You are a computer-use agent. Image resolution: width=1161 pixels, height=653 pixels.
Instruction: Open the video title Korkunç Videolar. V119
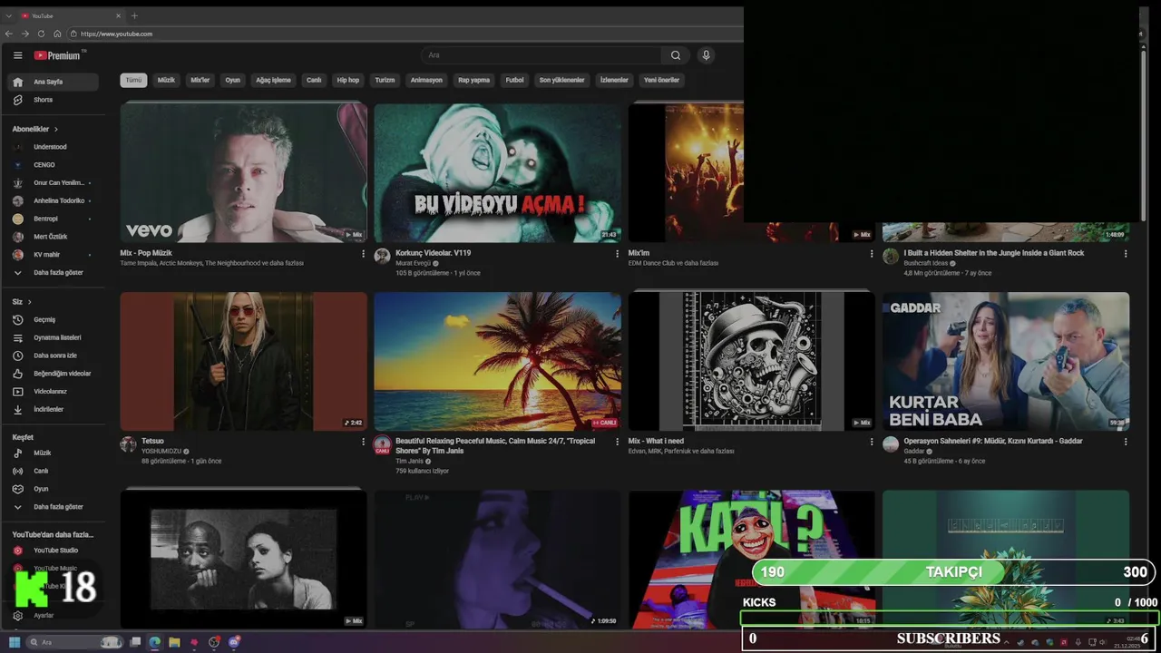(x=433, y=253)
